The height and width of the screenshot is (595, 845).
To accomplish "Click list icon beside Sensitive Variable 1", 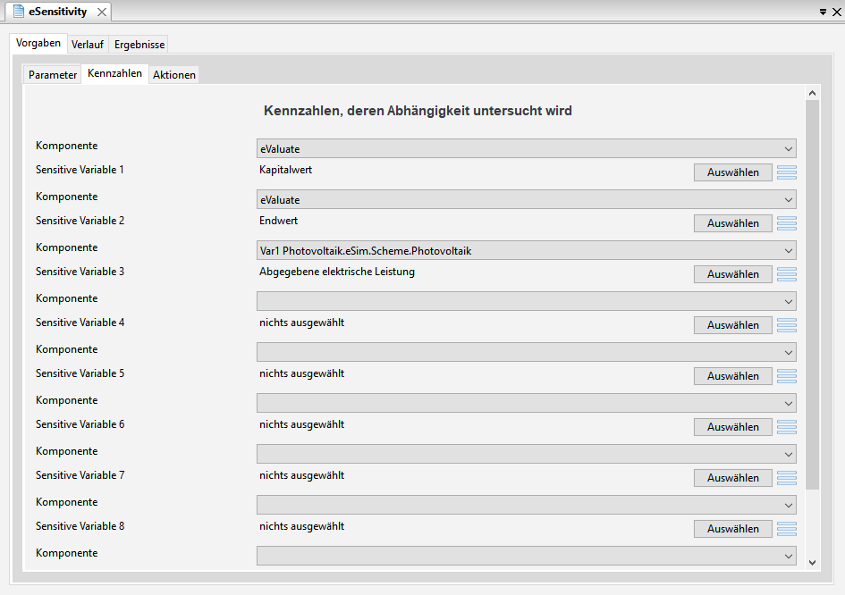I will tap(787, 172).
